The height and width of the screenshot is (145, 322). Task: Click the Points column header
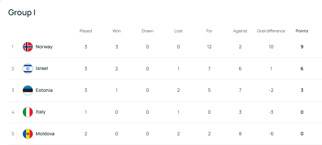pyautogui.click(x=302, y=31)
